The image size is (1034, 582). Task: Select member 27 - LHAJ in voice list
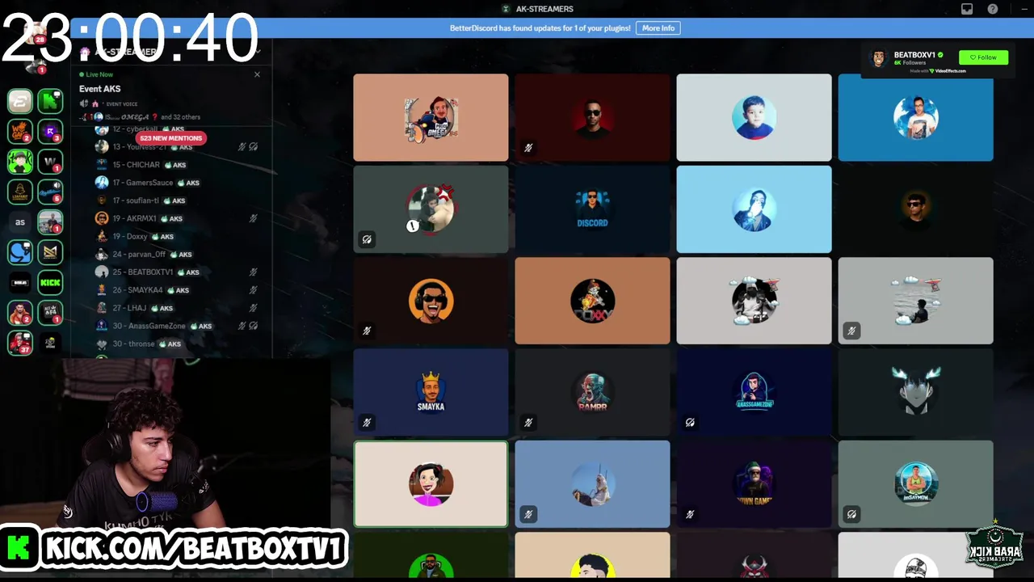coord(176,308)
